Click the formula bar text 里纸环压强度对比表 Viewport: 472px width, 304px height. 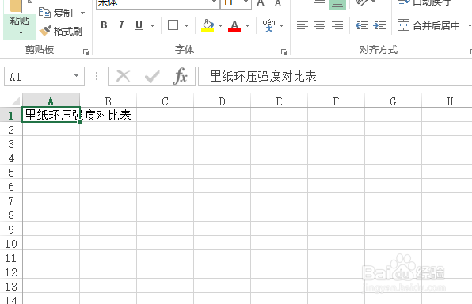[x=263, y=77]
